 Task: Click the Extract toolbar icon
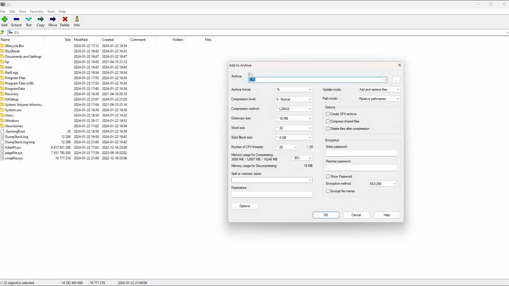tap(16, 19)
